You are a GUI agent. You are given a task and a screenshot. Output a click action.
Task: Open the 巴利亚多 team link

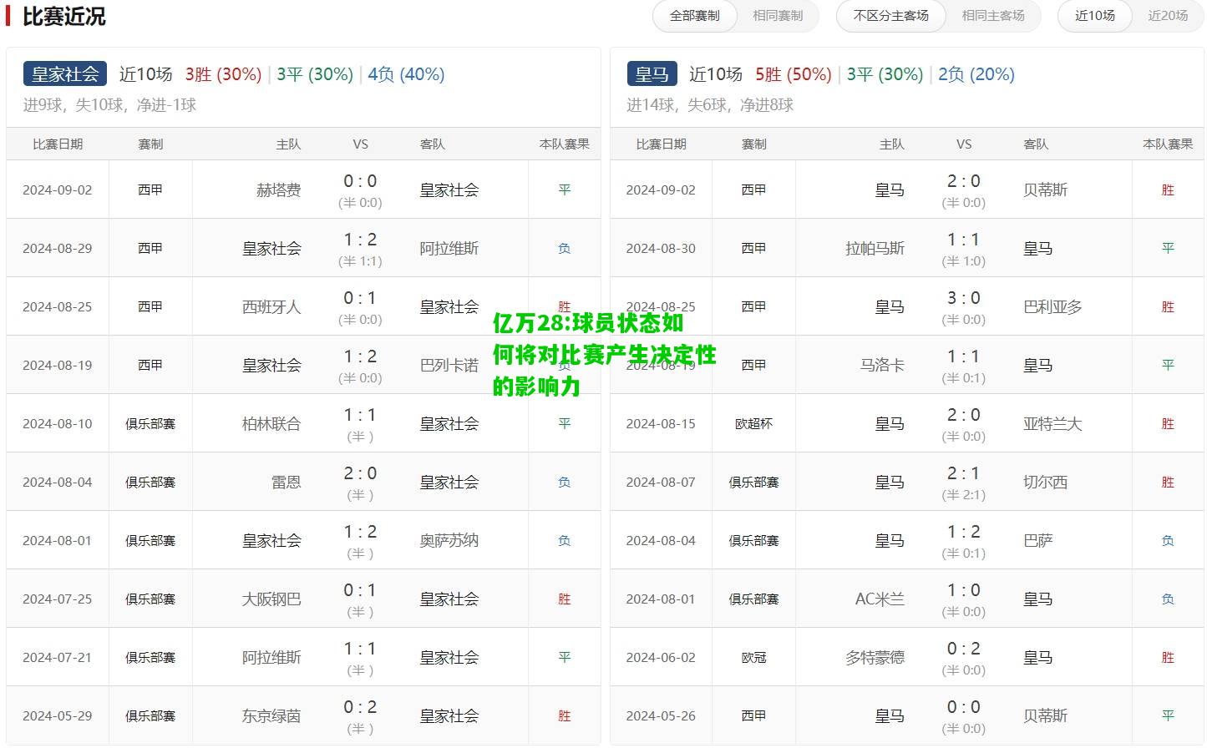click(1052, 307)
